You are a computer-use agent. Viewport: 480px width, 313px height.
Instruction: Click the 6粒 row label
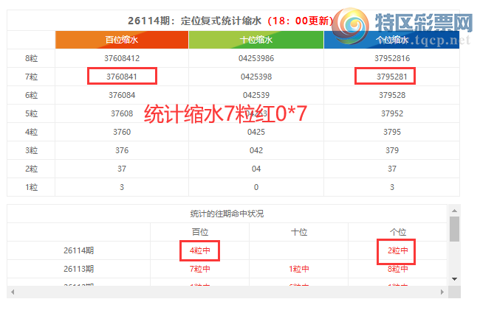31,95
